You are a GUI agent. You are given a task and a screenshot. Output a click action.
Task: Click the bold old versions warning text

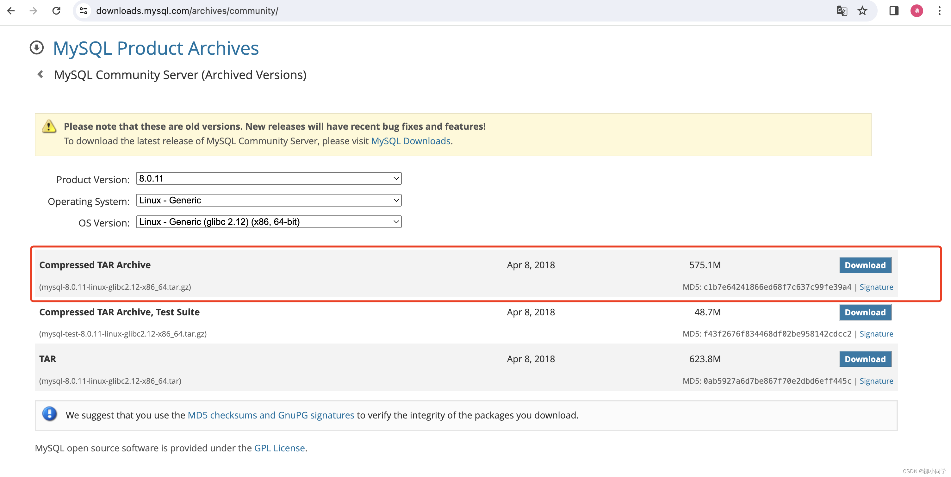click(275, 127)
